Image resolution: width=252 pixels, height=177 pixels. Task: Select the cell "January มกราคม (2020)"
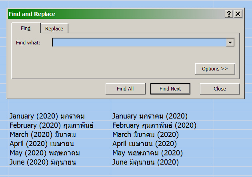(x=150, y=116)
